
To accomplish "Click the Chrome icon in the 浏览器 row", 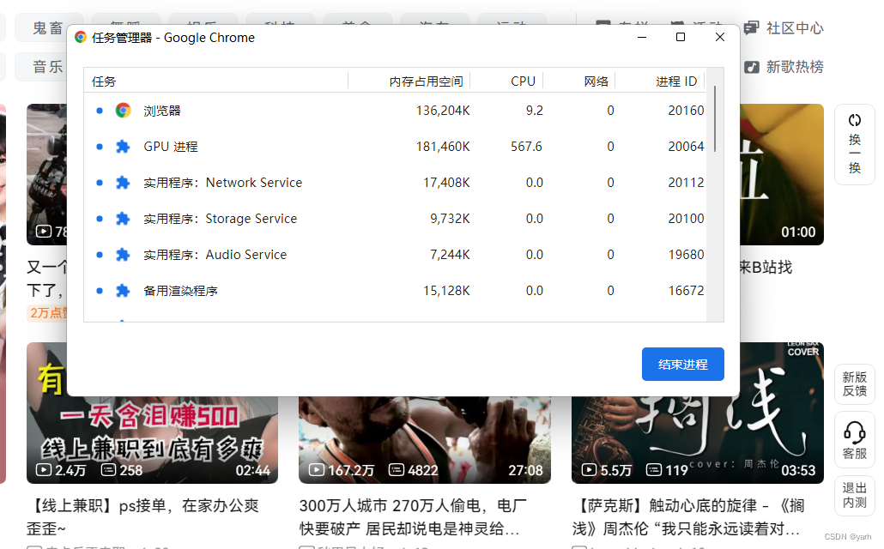I will click(123, 111).
